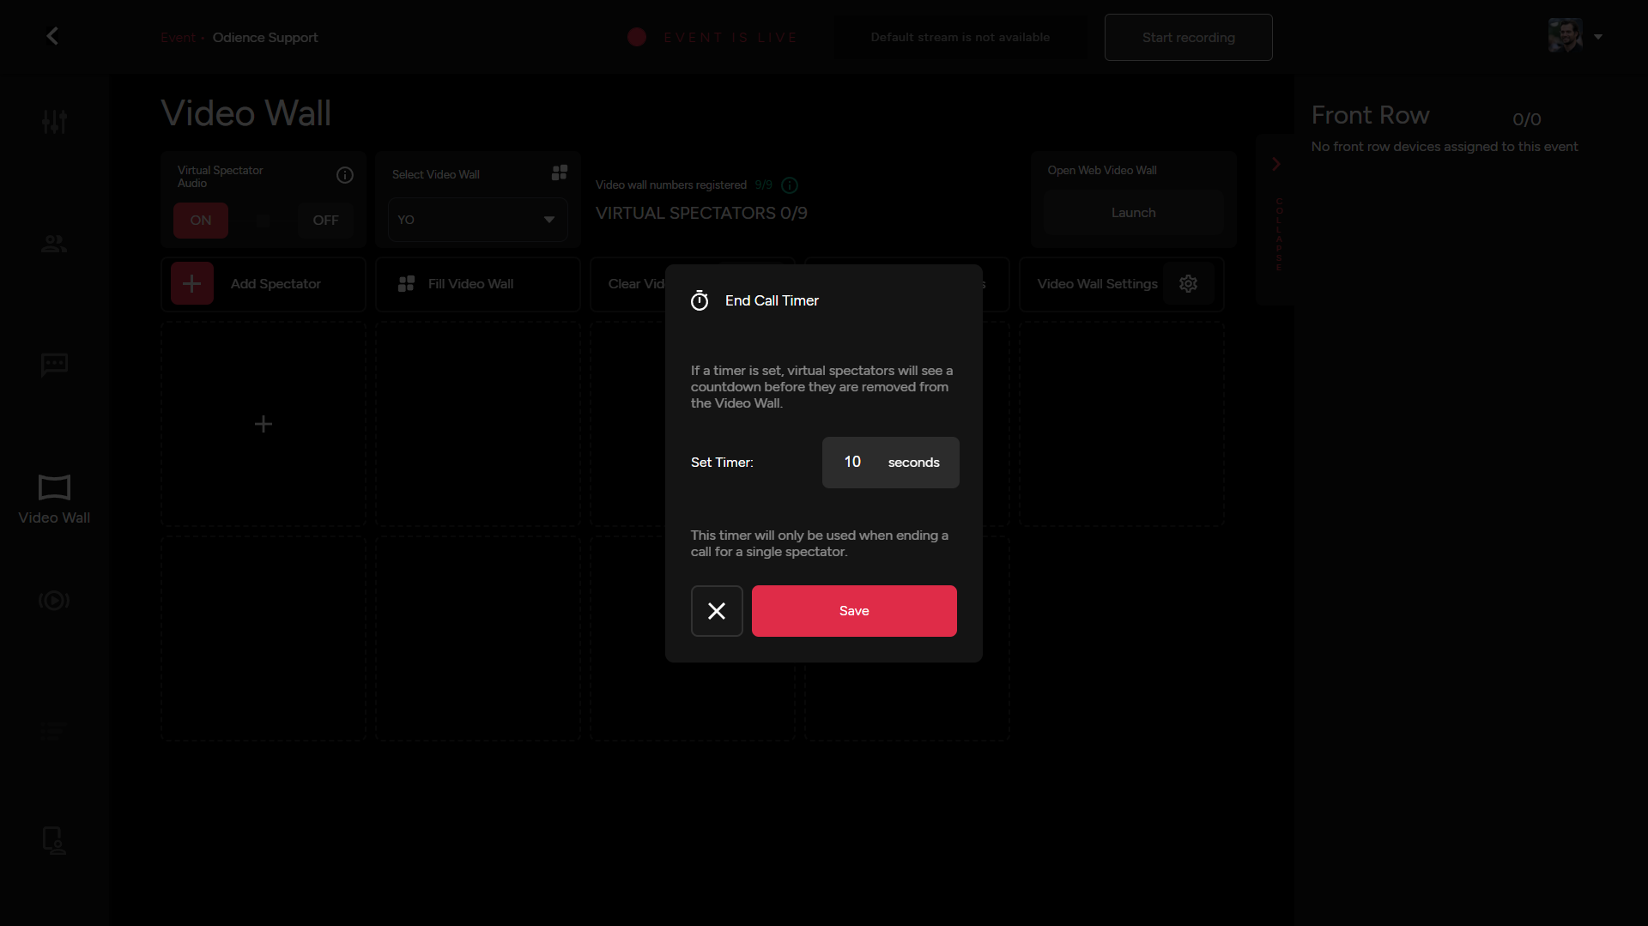Click the Add Spectator plus button

192,284
